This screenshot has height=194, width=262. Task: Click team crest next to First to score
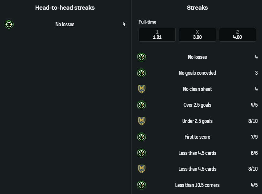point(141,137)
